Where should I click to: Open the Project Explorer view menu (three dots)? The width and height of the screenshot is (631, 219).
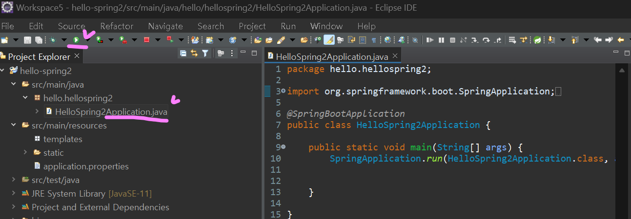232,53
